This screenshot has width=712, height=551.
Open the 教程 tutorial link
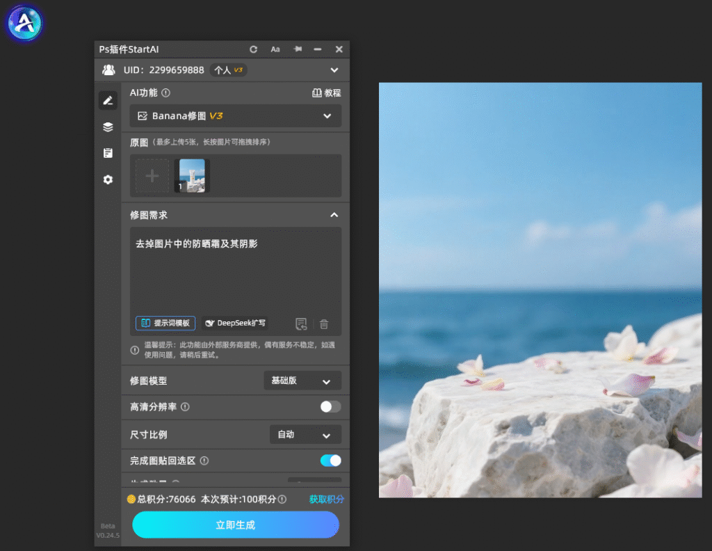pyautogui.click(x=326, y=93)
